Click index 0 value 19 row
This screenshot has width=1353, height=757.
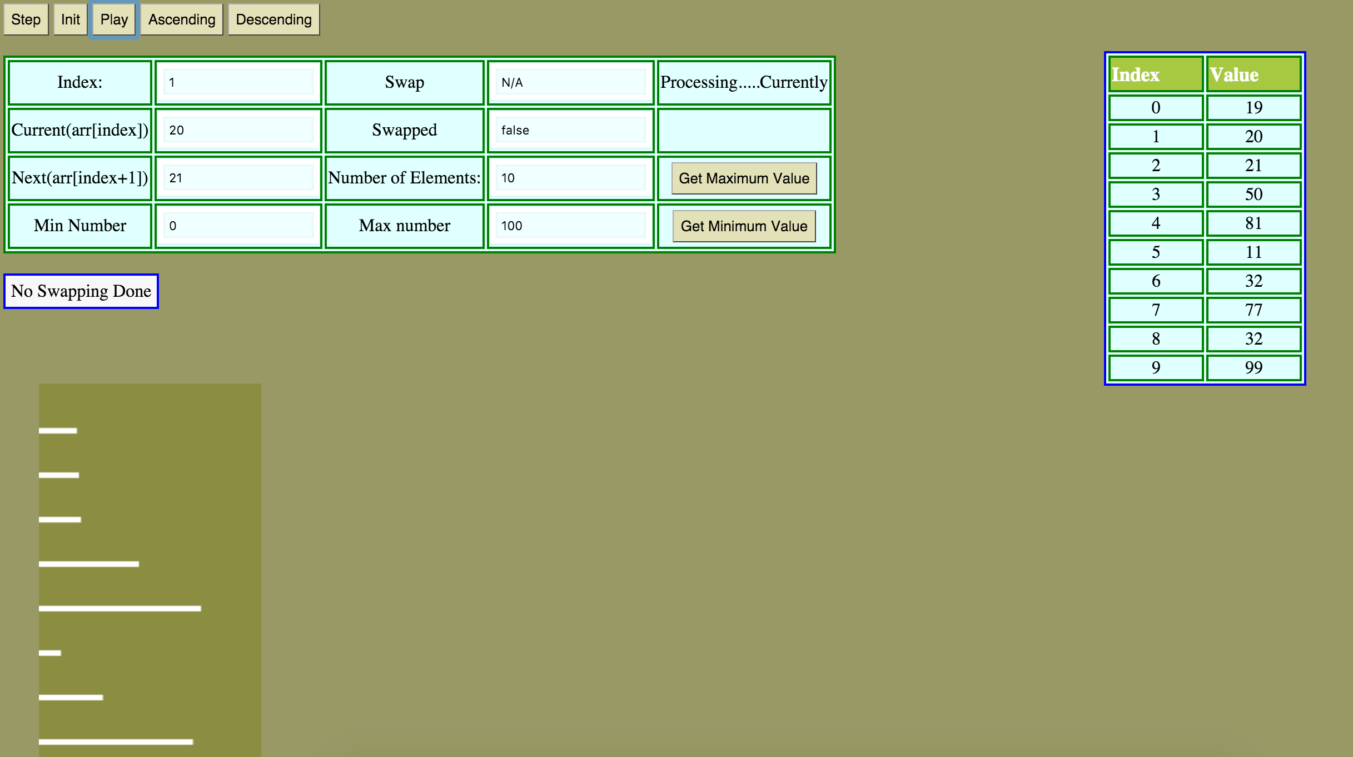coord(1203,107)
